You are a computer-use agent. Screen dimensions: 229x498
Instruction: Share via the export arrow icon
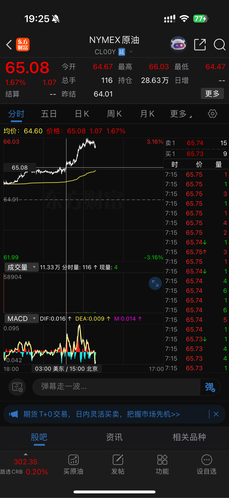(x=200, y=45)
